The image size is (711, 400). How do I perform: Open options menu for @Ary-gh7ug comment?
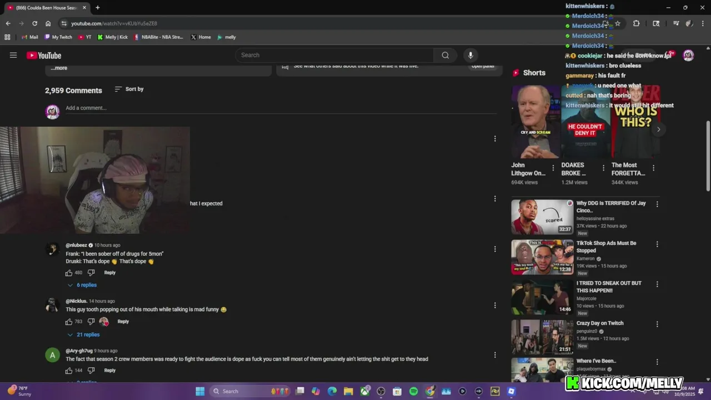click(495, 354)
